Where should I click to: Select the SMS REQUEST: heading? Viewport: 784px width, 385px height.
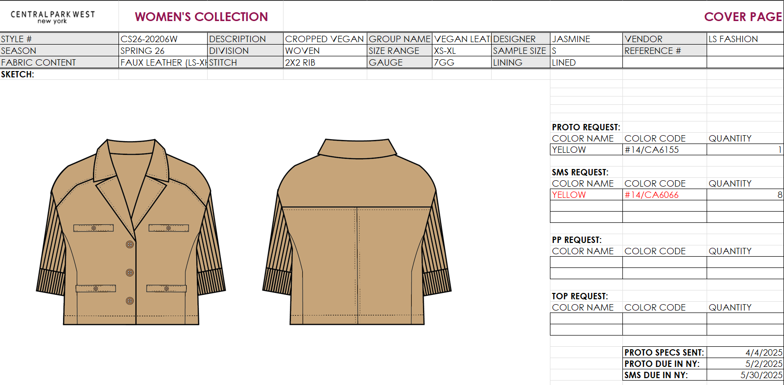tap(580, 172)
